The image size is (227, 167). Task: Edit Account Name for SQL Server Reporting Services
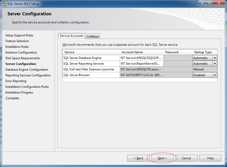click(142, 64)
